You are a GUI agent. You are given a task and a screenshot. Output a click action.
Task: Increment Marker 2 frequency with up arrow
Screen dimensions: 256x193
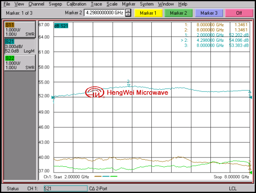coord(128,11)
